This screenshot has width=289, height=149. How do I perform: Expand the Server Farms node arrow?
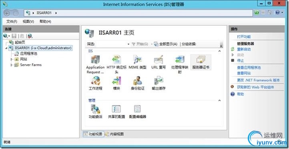coord(12,65)
